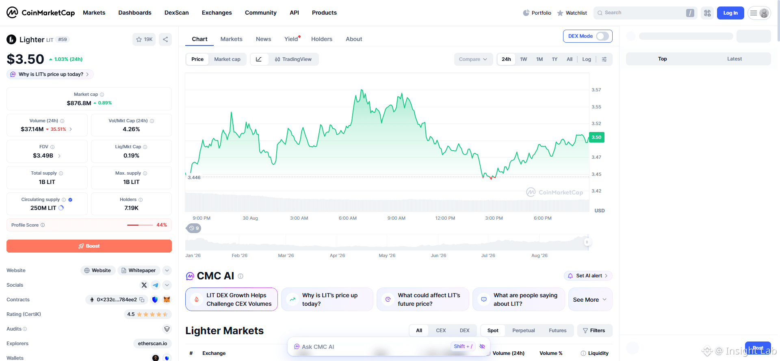
Task: Switch to the Markets tab
Action: pos(232,39)
